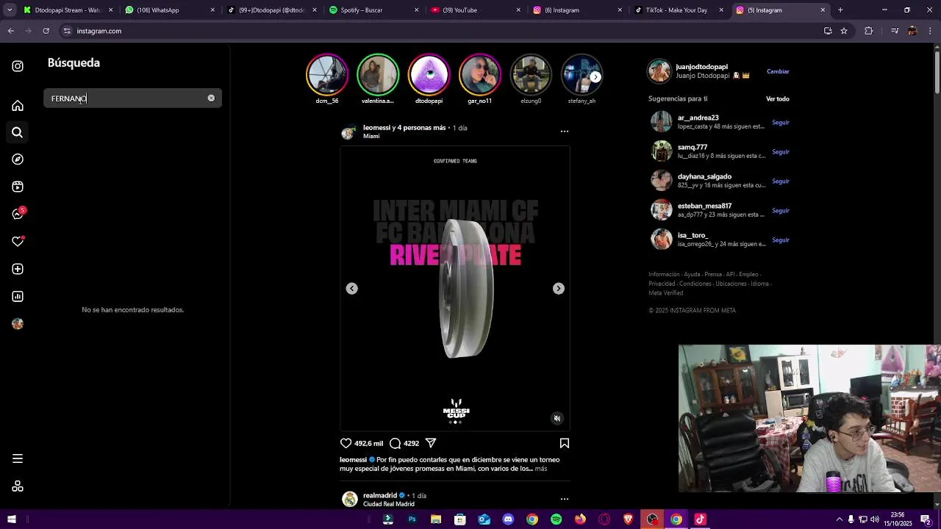941x529 pixels.
Task: Click the Create plus icon
Action: [18, 269]
